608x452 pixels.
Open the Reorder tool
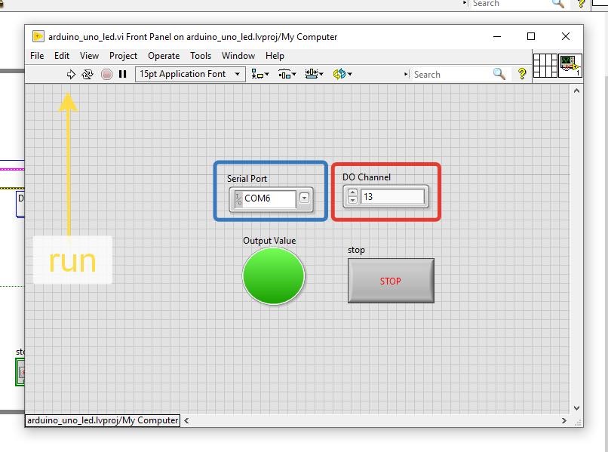342,74
